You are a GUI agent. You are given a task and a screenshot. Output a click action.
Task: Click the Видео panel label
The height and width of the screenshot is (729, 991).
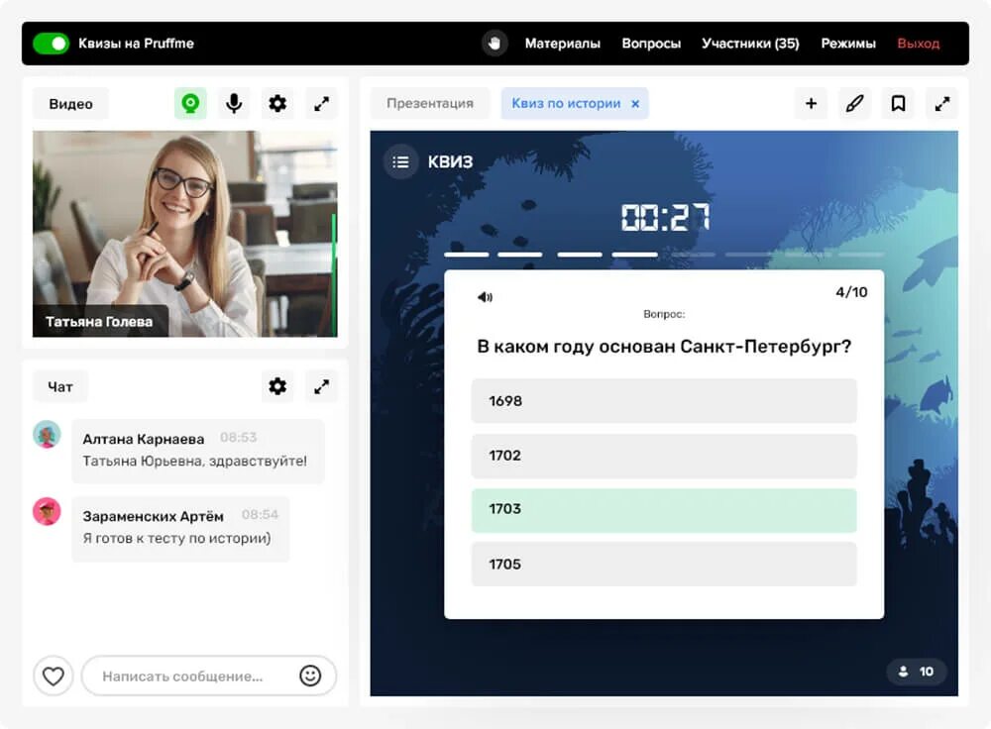click(x=70, y=104)
